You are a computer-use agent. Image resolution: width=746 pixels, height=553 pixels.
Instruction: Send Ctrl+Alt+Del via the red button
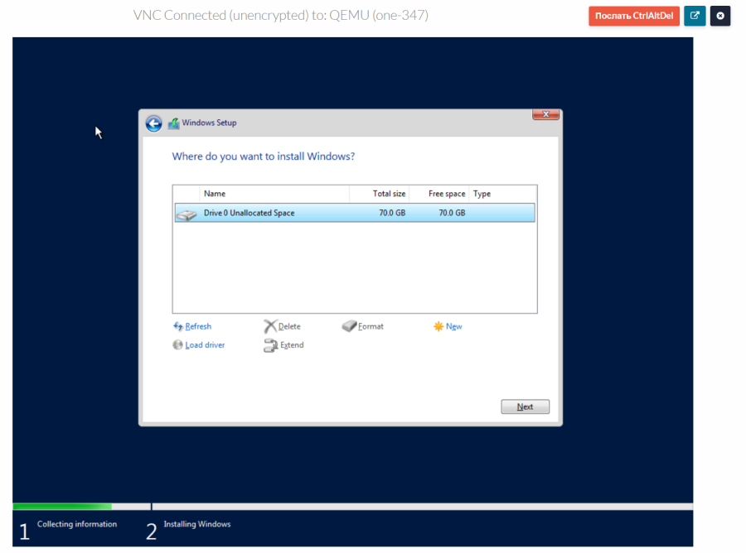point(634,16)
